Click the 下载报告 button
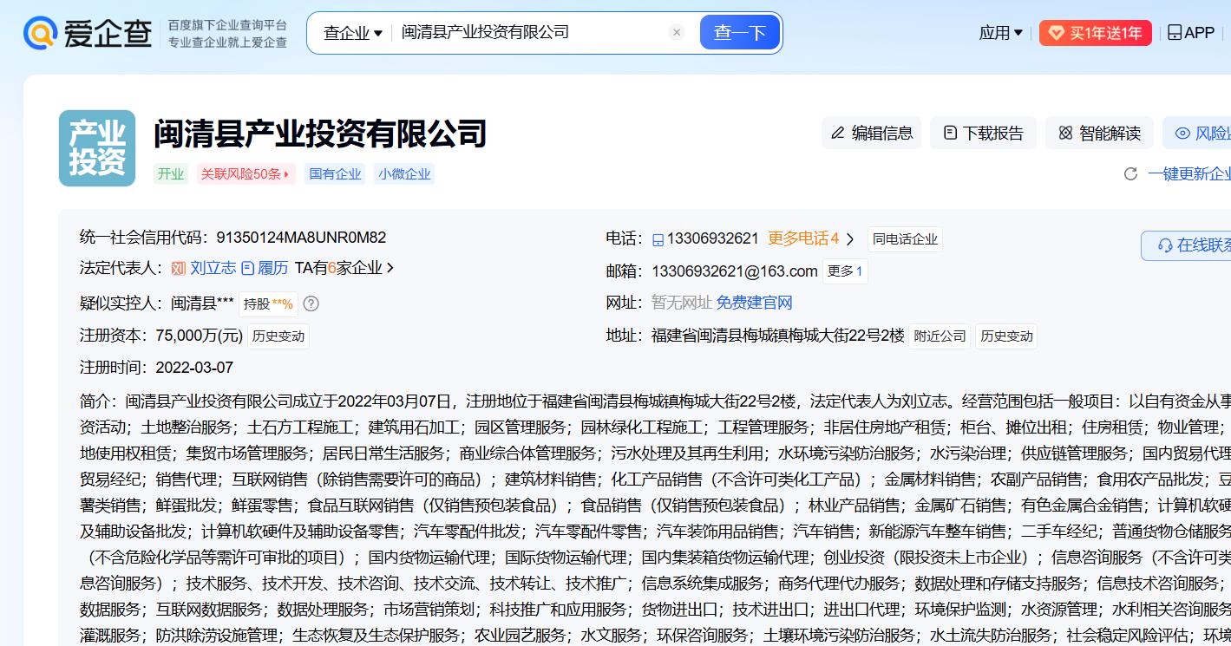 point(983,133)
